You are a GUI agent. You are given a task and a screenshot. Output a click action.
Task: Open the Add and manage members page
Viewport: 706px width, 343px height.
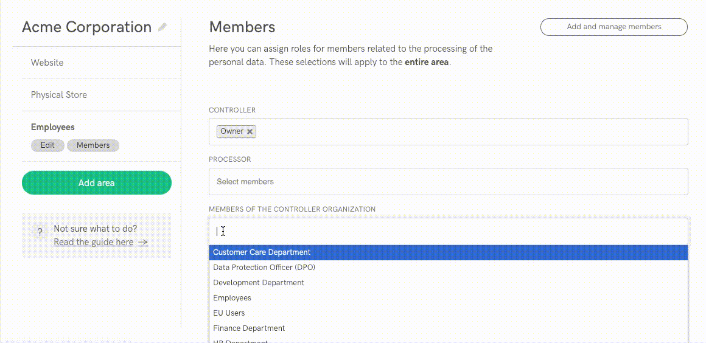click(x=613, y=27)
